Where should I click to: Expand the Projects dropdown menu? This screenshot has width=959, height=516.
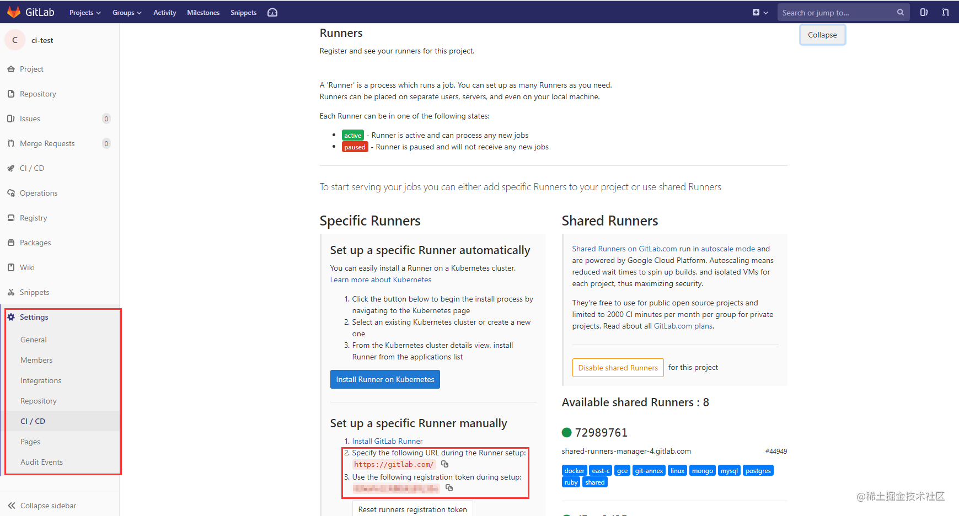click(x=85, y=12)
